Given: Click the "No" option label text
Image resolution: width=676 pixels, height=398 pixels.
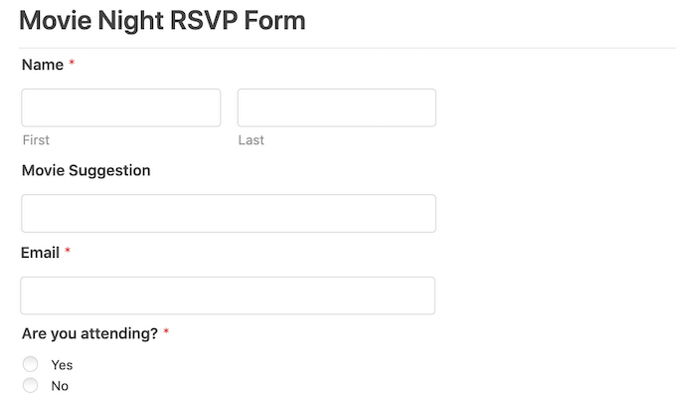Looking at the screenshot, I should coord(60,386).
